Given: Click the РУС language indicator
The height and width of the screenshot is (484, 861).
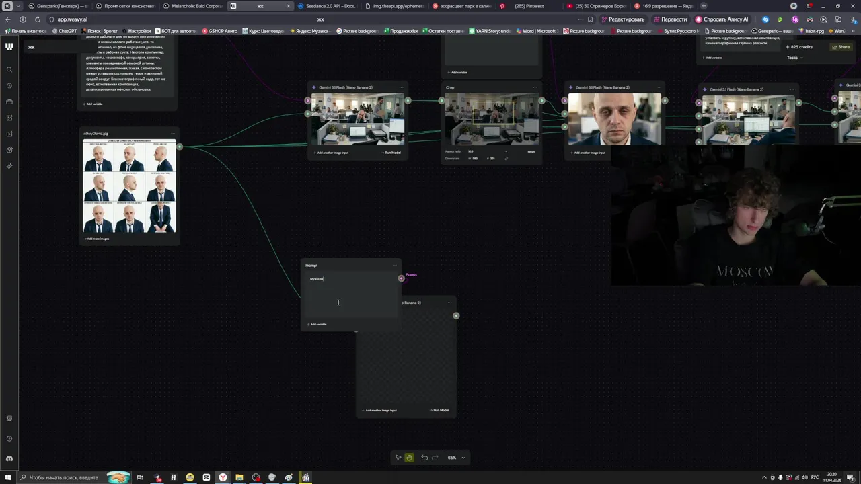Looking at the screenshot, I should tap(815, 477).
